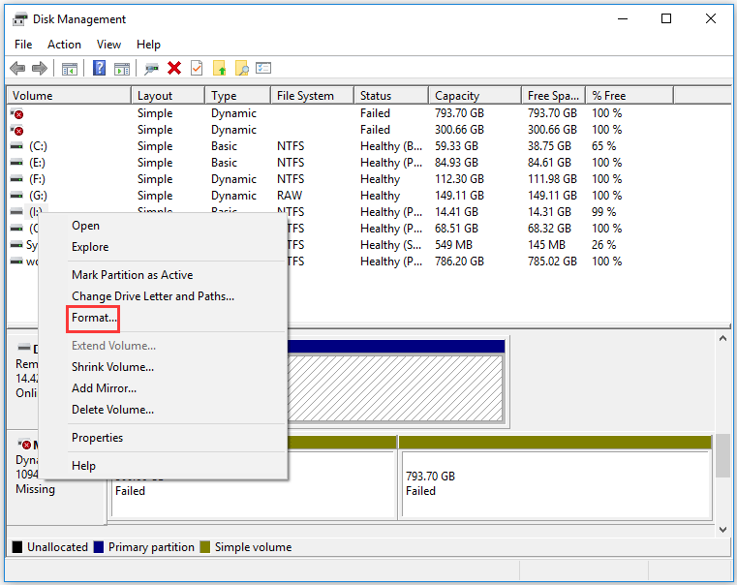Image resolution: width=737 pixels, height=585 pixels.
Task: Open the Action menu
Action: tap(64, 45)
